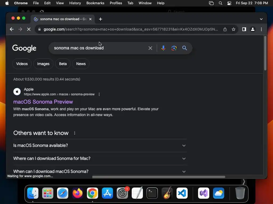Screen dimensions: 273x204
Task: Expand Where can I download Sonoma for Mac?
Action: pyautogui.click(x=100, y=159)
